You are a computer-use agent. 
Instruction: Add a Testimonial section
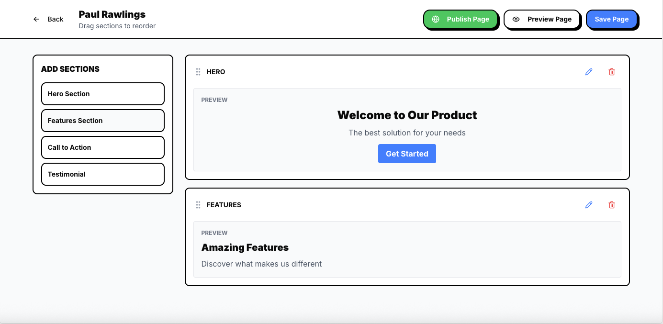[103, 174]
